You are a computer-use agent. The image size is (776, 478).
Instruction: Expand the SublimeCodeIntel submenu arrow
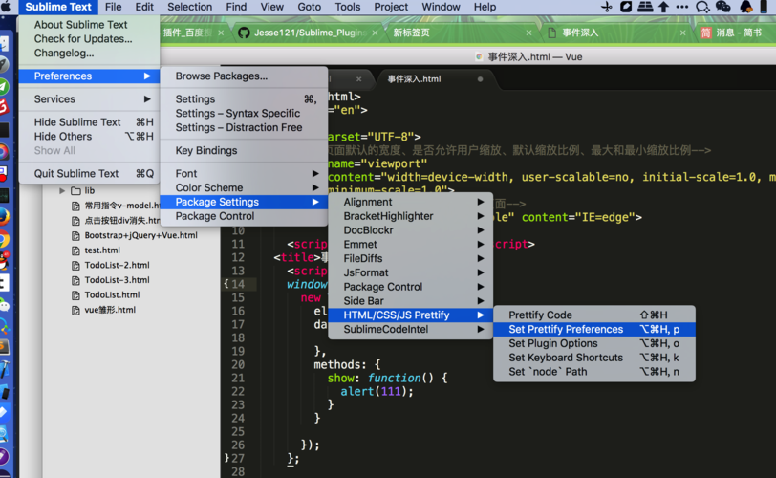click(x=481, y=329)
